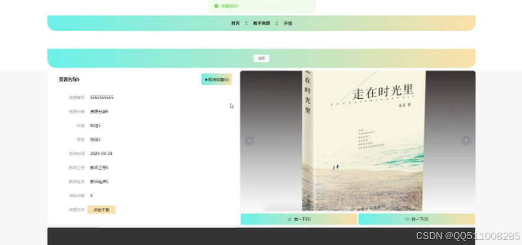Select the 教师工号5 value

[x=99, y=167]
